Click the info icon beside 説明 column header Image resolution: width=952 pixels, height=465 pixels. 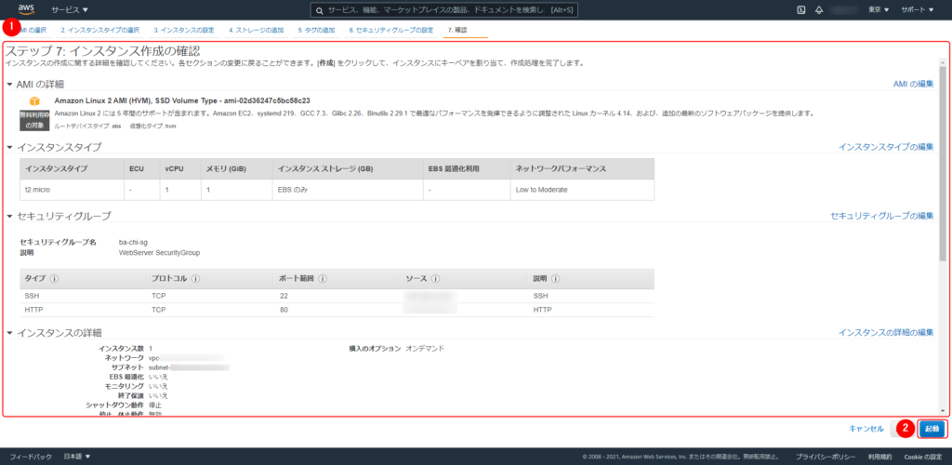coord(556,279)
